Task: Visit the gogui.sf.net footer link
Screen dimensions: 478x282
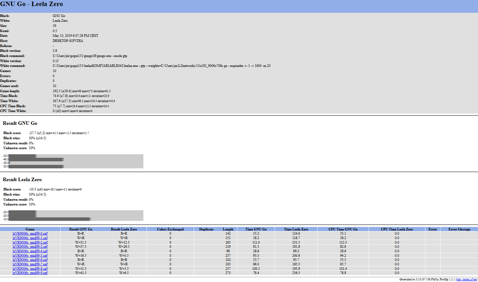Action: pos(466,279)
